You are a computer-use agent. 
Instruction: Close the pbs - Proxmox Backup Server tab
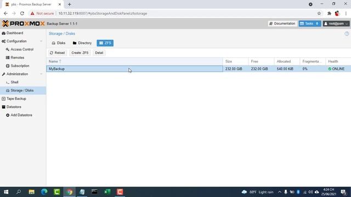[x=60, y=4]
